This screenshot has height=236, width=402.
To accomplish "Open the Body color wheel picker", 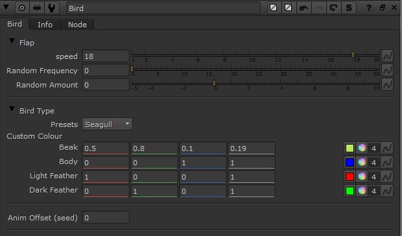I will pos(362,163).
